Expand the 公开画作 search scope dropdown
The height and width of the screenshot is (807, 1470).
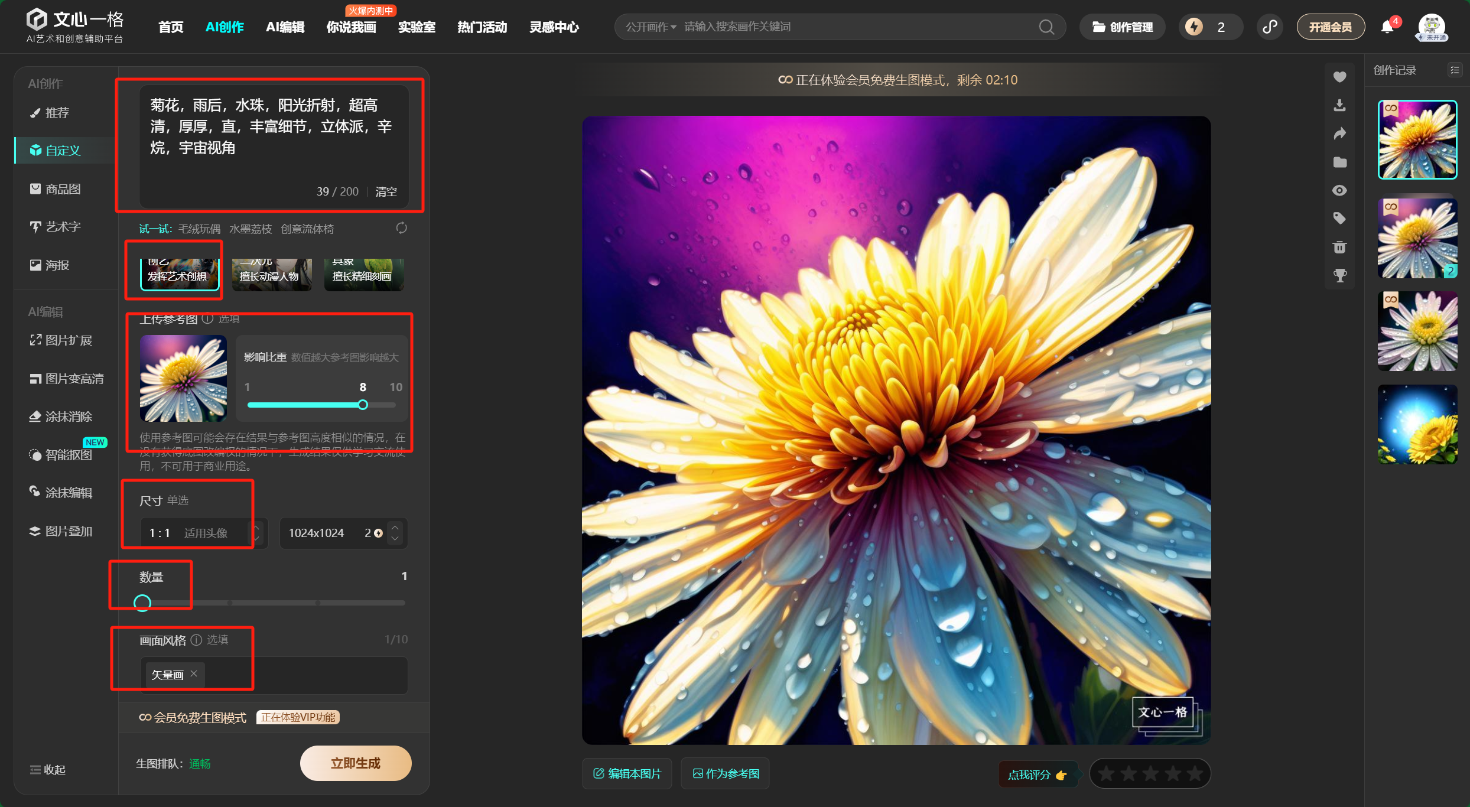tap(651, 27)
